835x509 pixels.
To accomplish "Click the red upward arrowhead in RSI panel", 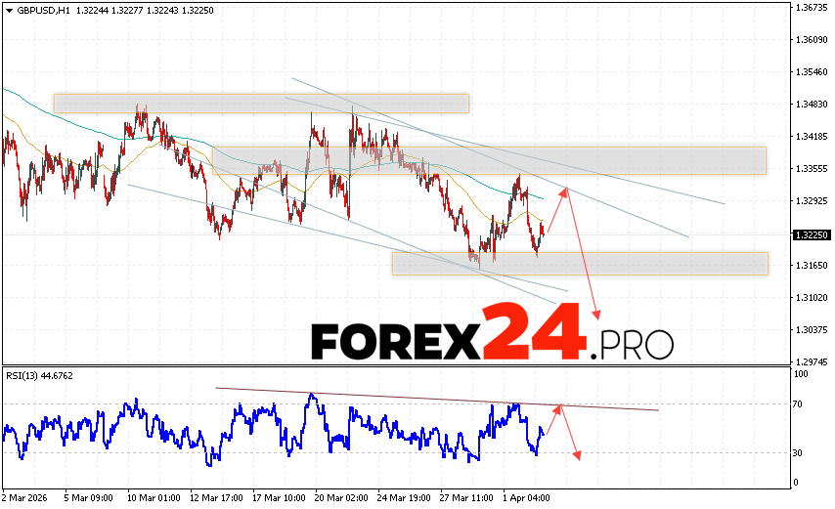I will click(x=557, y=407).
